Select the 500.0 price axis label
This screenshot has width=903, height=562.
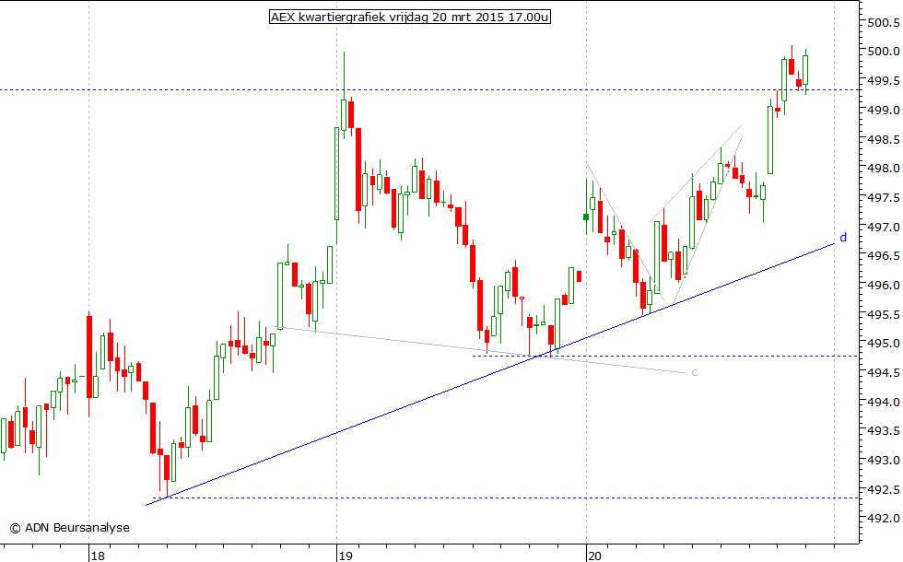pyautogui.click(x=884, y=52)
